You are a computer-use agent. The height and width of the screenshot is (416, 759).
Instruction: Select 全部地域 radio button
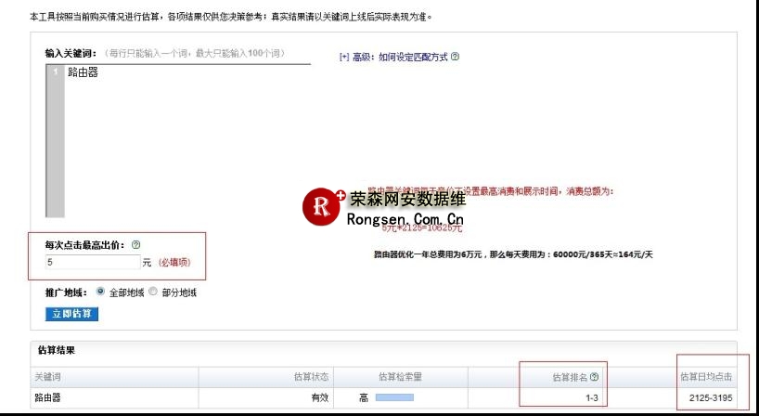(101, 292)
